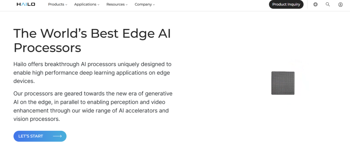
Task: Click the Hailo logo
Action: coord(26,4)
